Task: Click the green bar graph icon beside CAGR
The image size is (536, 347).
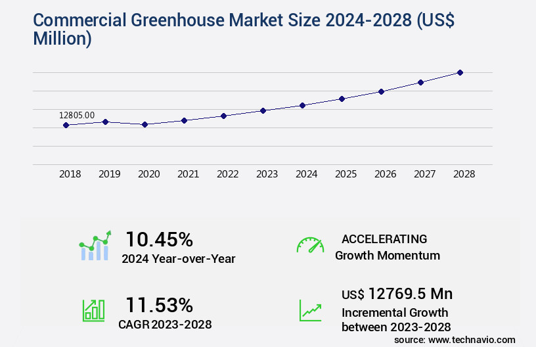Action: coord(93,310)
